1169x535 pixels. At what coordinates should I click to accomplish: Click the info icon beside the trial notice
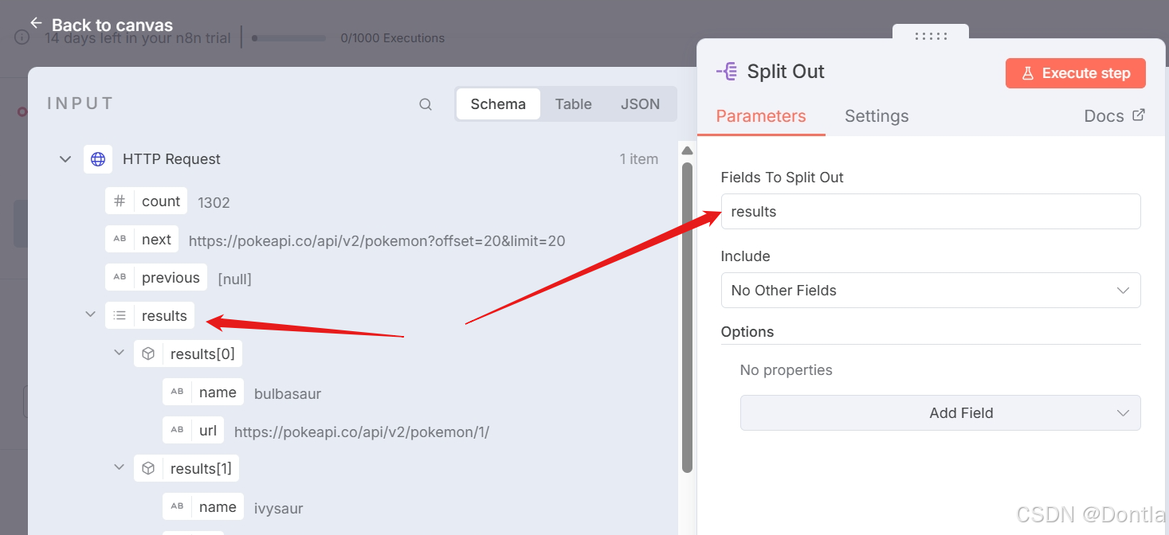[22, 37]
